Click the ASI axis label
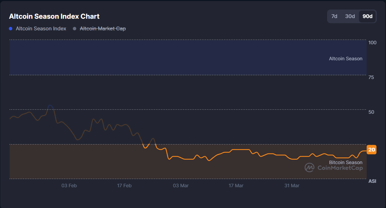Image resolution: width=386 pixels, height=208 pixels. click(x=372, y=181)
